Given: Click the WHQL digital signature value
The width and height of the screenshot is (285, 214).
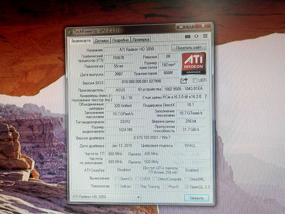Looking at the screenshot, I should pyautogui.click(x=190, y=146).
